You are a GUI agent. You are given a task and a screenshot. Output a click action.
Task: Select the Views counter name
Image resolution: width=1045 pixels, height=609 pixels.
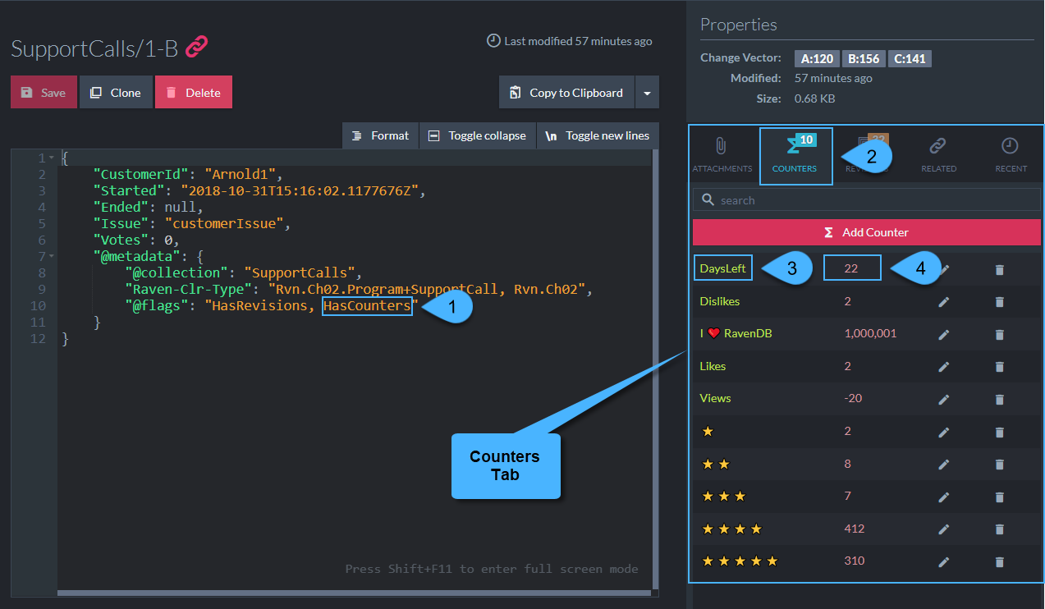pos(715,398)
